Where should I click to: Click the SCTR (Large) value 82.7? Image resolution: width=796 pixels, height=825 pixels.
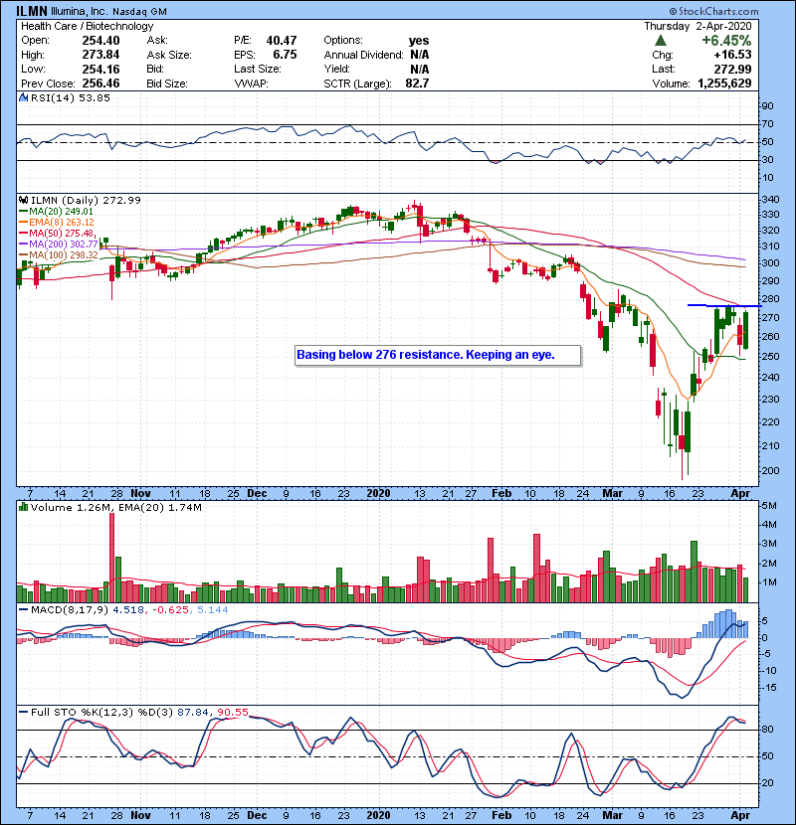(x=417, y=83)
